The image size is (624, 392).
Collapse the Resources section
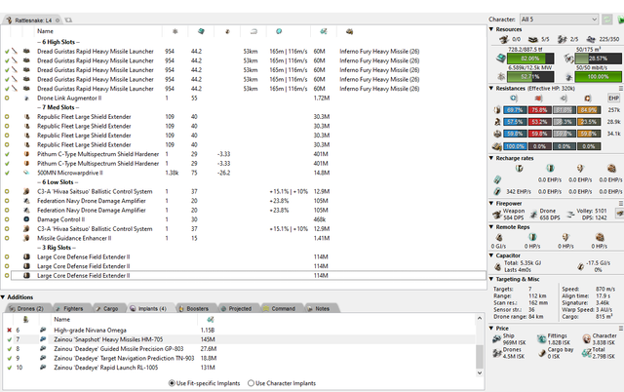coord(491,29)
